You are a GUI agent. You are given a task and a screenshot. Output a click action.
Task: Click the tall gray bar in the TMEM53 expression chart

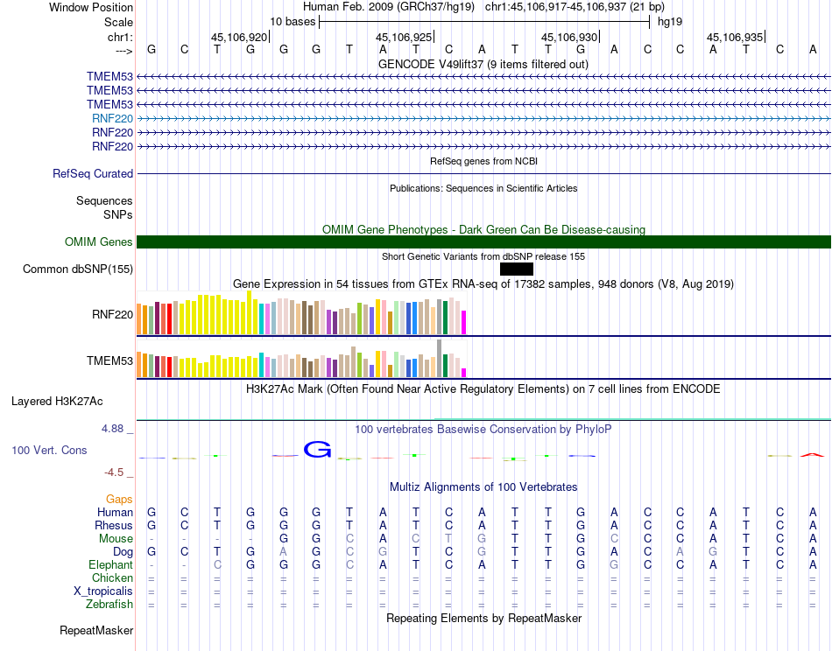coord(439,357)
